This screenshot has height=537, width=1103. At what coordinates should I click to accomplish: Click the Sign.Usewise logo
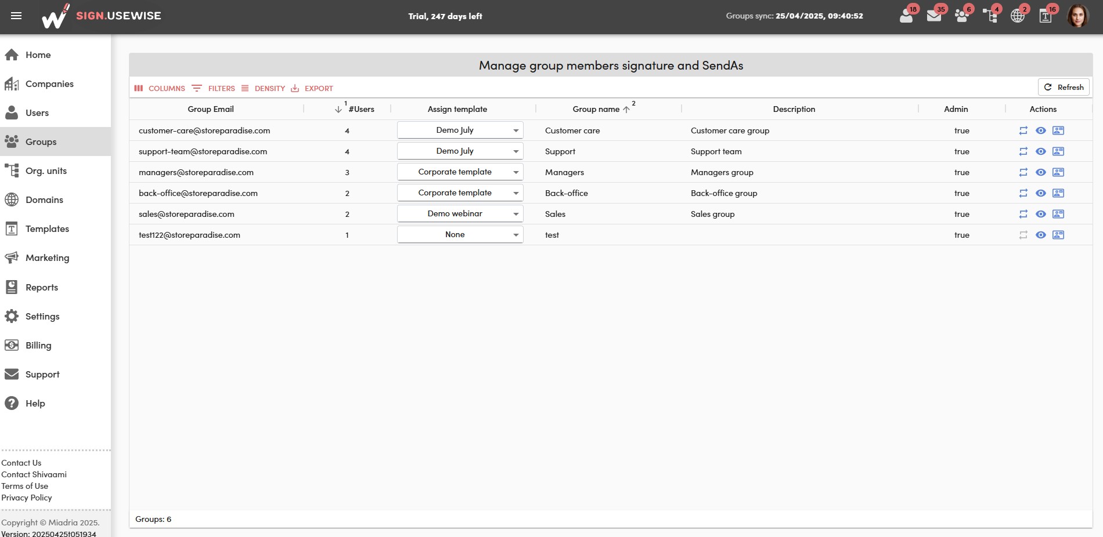coord(102,16)
